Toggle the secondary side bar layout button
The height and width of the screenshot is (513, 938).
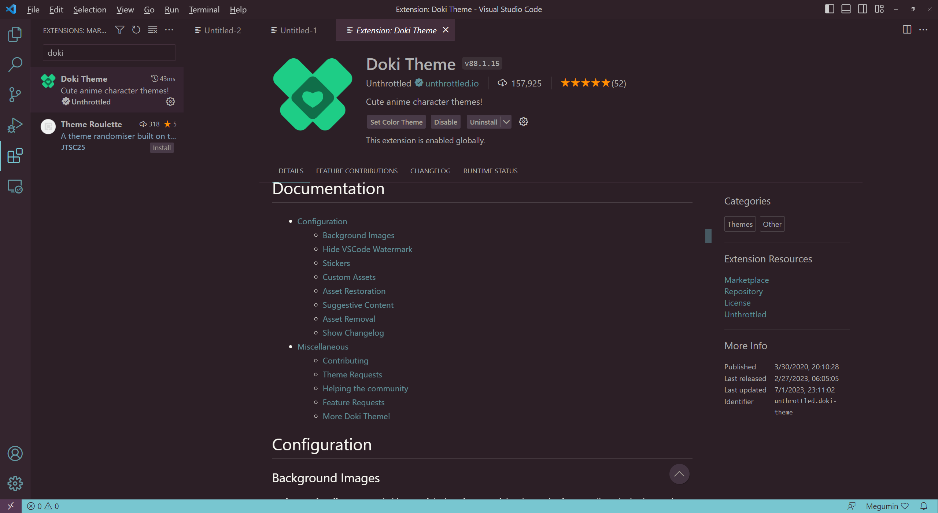point(862,9)
